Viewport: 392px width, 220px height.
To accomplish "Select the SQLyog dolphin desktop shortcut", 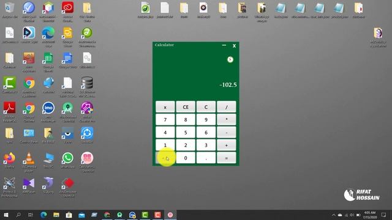I will point(48,185).
